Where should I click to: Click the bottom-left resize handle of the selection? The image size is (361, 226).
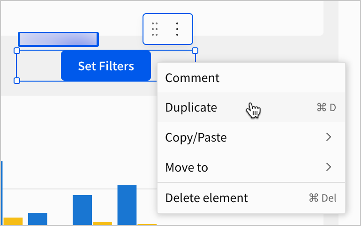pos(17,81)
